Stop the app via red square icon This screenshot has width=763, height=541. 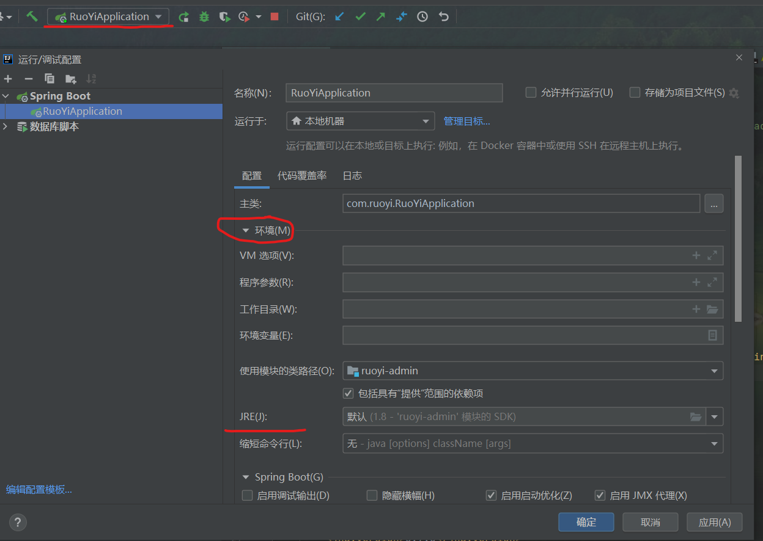click(x=275, y=16)
